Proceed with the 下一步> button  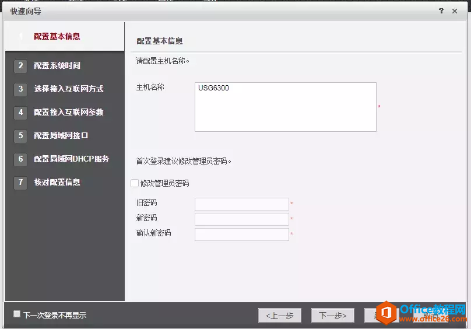point(332,316)
